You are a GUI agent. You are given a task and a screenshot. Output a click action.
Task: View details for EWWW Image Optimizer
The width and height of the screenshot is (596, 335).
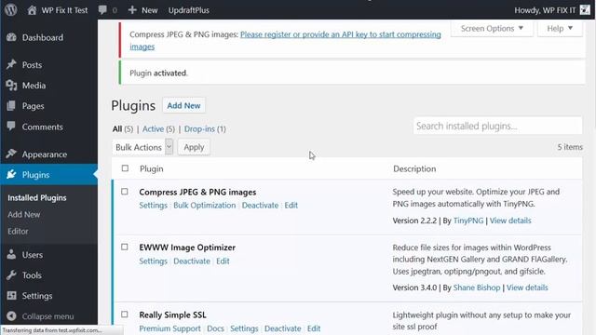[527, 288]
